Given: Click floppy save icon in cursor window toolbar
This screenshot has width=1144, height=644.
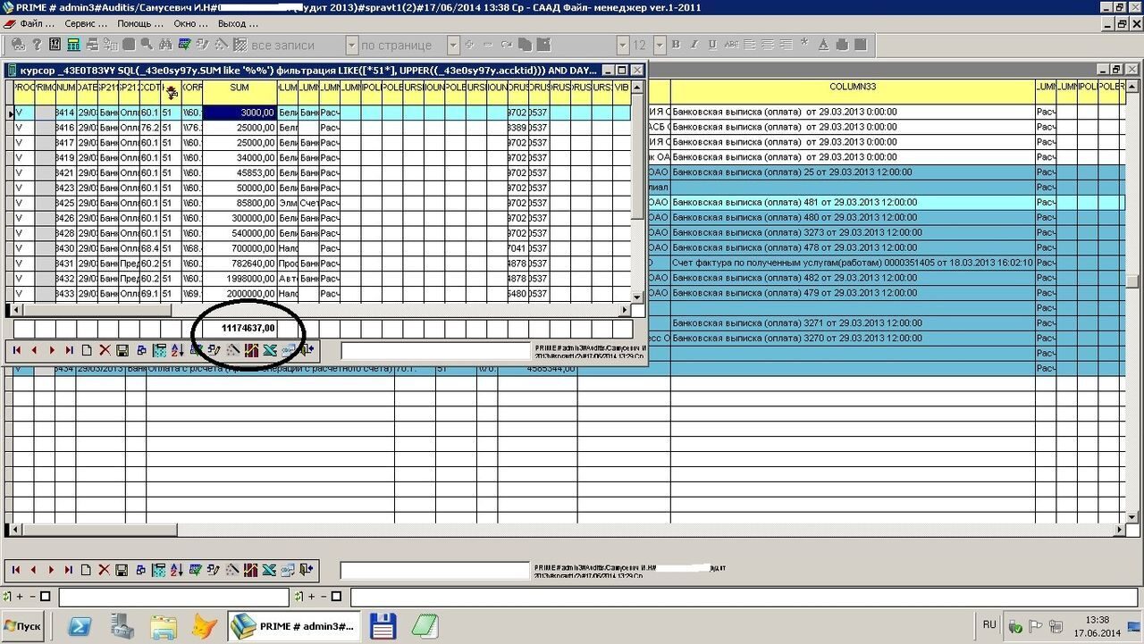Looking at the screenshot, I should [x=122, y=350].
